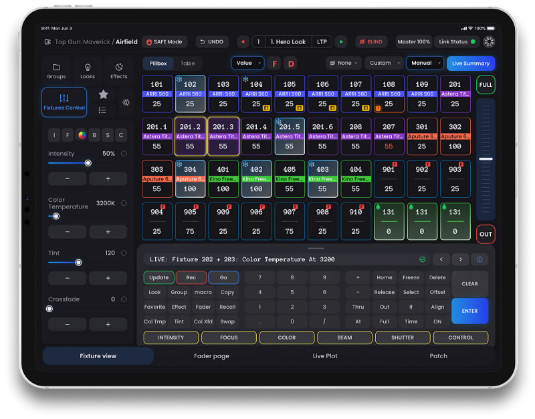Click the Intensity slider handle

coord(88,162)
